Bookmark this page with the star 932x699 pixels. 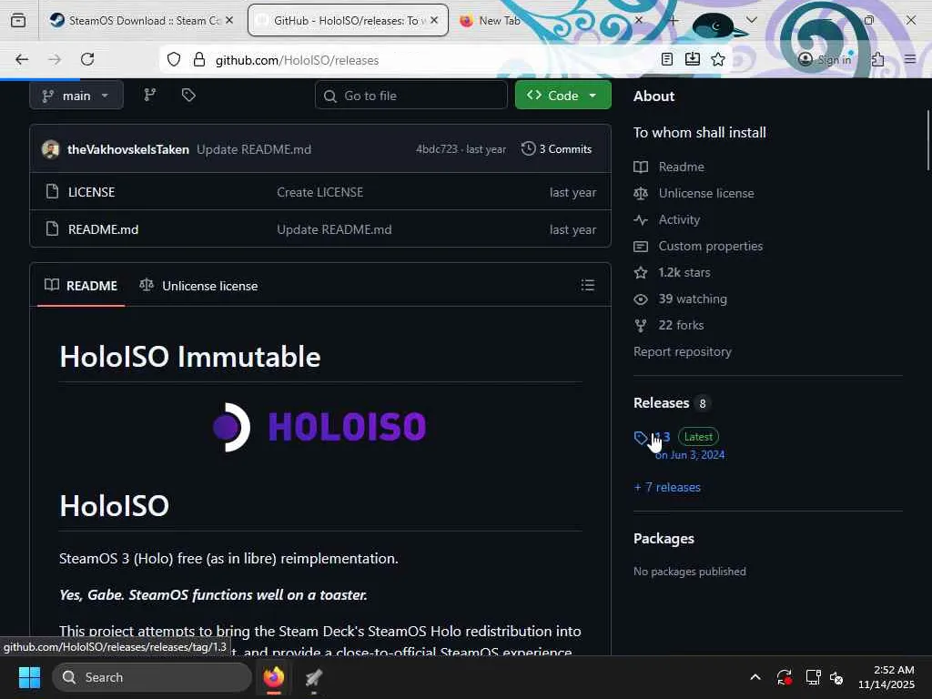[718, 59]
